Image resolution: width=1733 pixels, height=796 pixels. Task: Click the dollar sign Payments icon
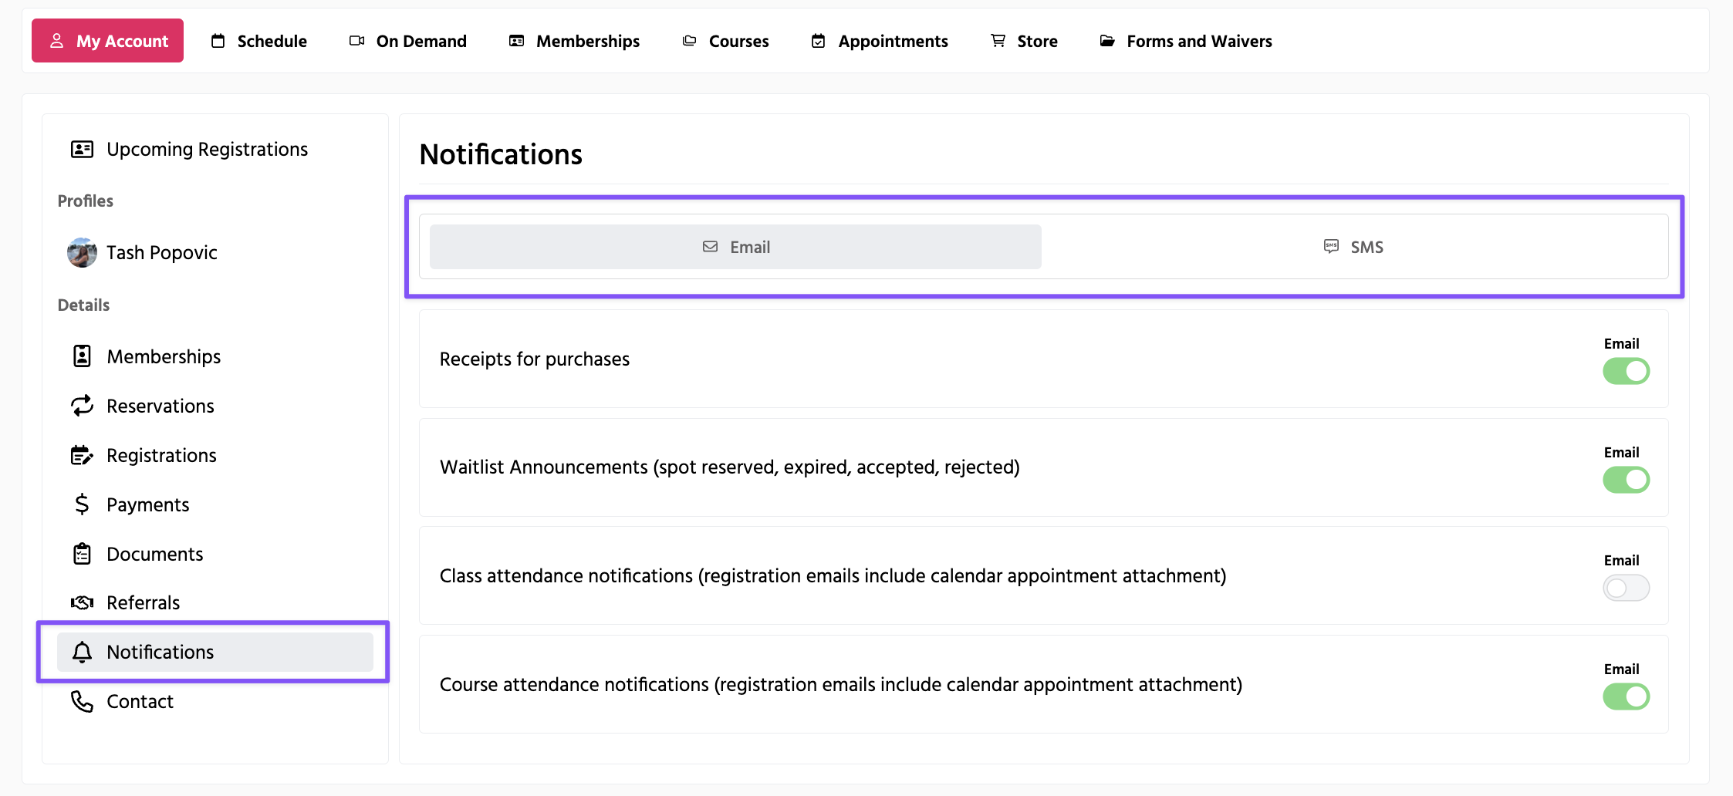82,504
